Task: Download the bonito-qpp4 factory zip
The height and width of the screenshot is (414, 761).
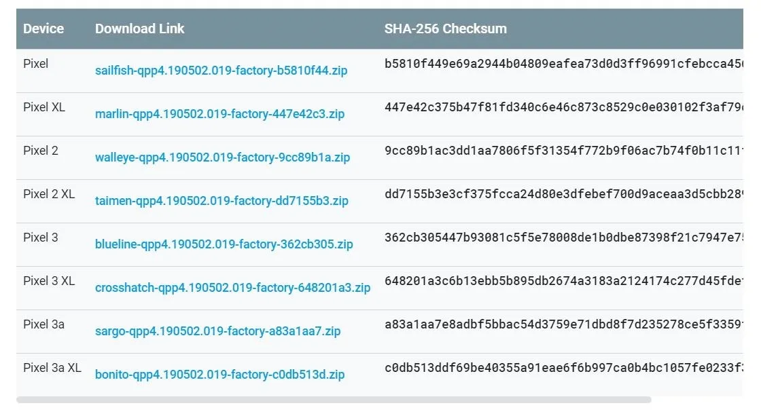Action: click(220, 375)
